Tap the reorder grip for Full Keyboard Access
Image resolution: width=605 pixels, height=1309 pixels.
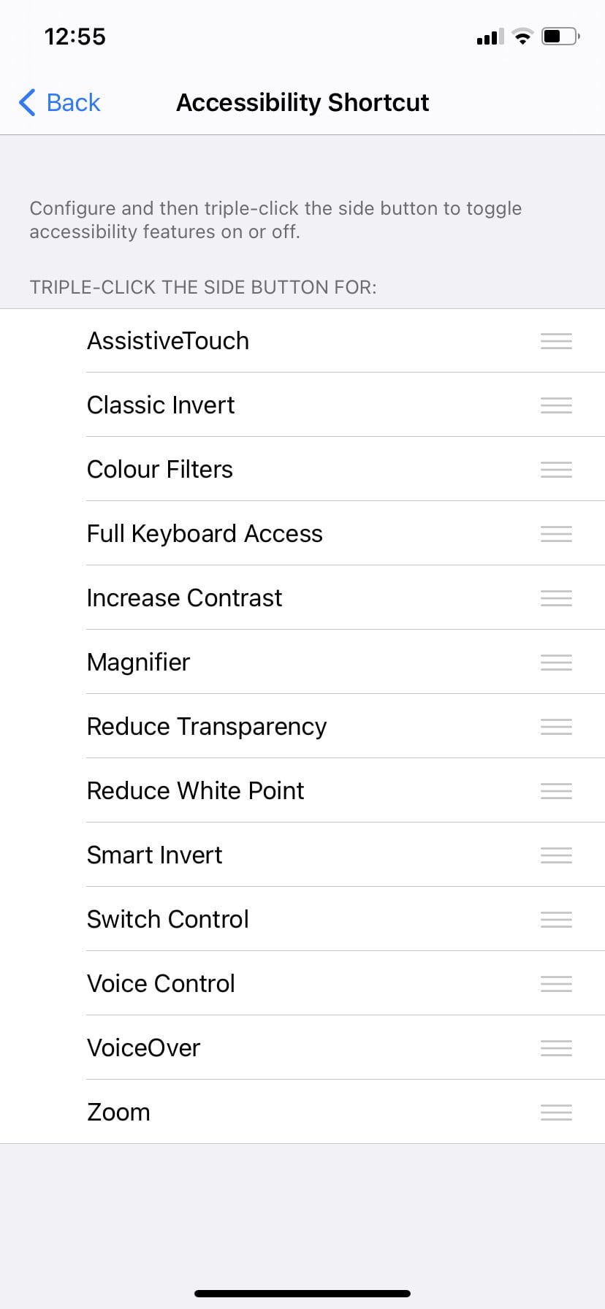556,534
